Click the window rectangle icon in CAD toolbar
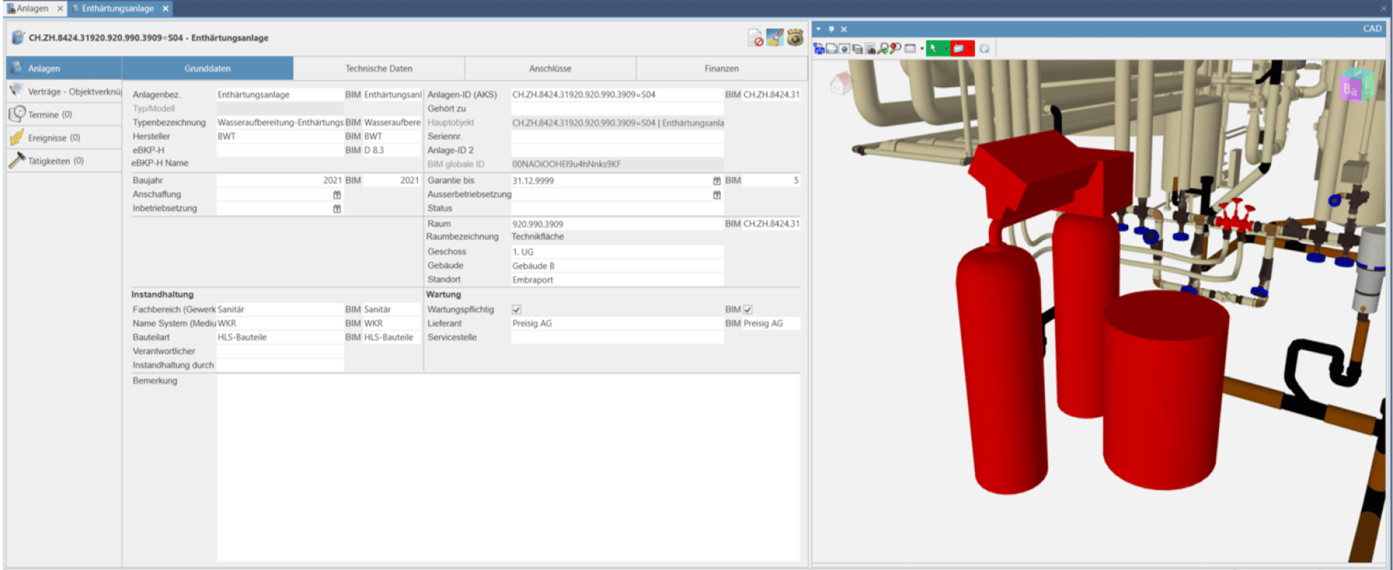This screenshot has height=570, width=1393. pyautogui.click(x=910, y=49)
